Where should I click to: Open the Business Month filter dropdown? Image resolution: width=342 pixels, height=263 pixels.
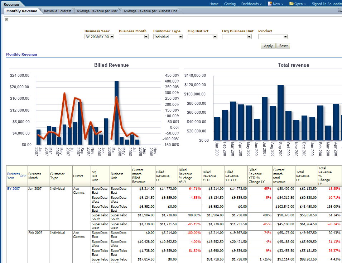pos(146,37)
